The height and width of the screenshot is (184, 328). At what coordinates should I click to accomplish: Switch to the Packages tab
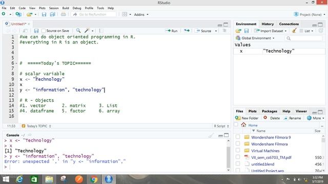point(270,111)
